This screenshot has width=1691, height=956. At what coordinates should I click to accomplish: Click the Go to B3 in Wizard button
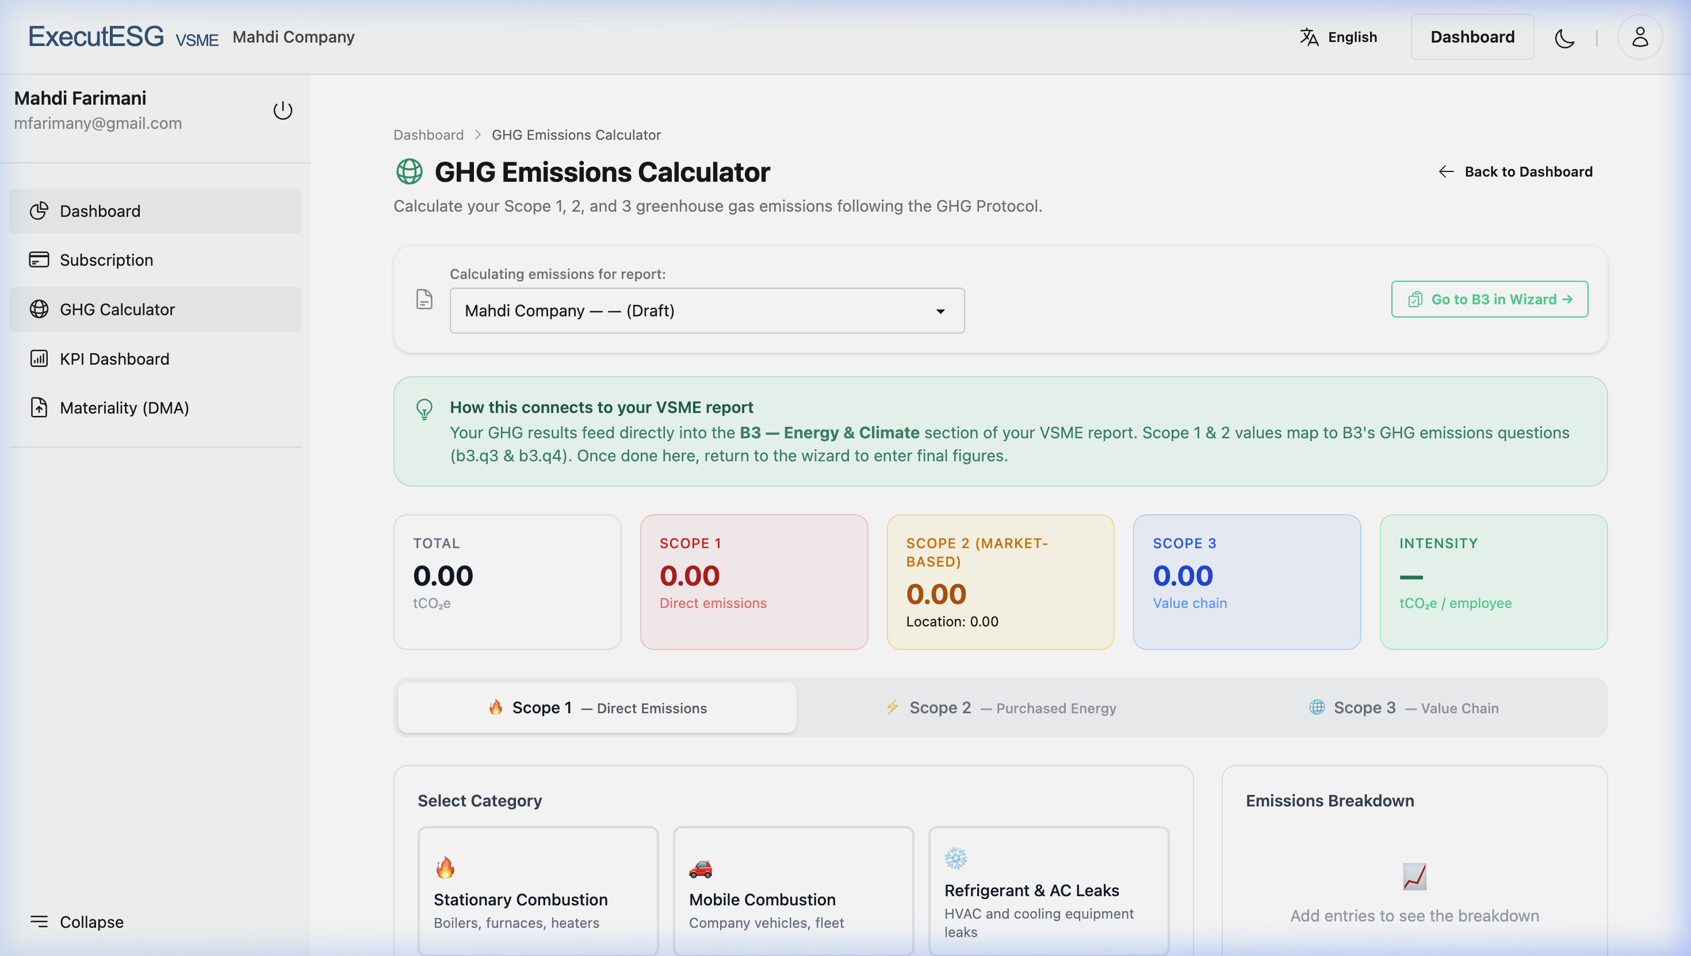click(x=1489, y=299)
